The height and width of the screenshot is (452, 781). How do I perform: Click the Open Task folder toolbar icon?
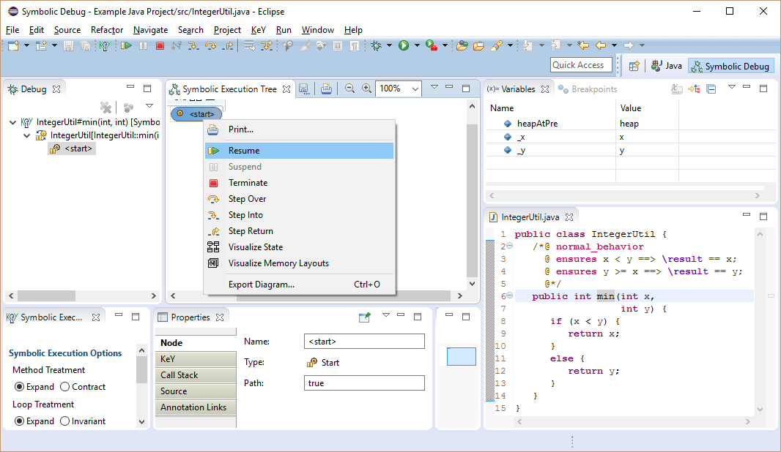coord(478,46)
